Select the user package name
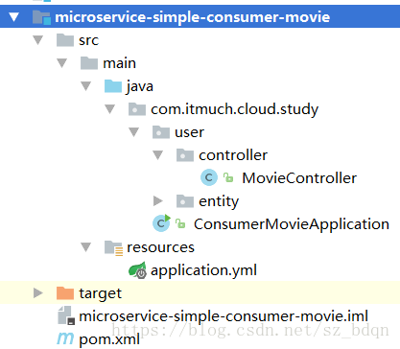 (189, 132)
